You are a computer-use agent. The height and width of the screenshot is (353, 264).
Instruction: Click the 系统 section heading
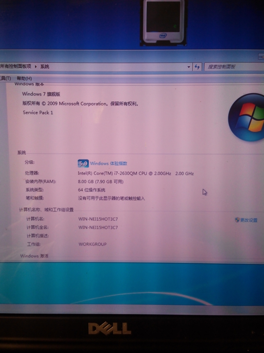(x=21, y=152)
